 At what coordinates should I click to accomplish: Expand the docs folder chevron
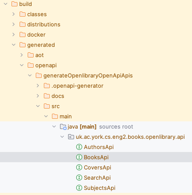coord(38,96)
